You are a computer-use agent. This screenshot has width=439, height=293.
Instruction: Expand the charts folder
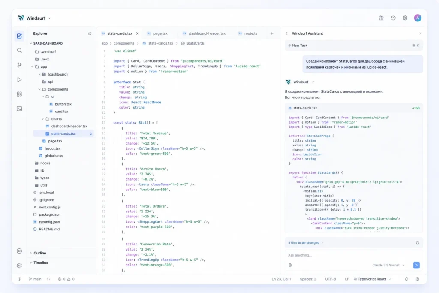[x=43, y=119]
